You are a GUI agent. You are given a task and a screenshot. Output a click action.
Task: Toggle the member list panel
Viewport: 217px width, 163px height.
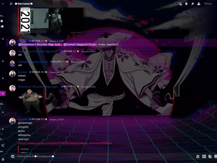[199, 4]
